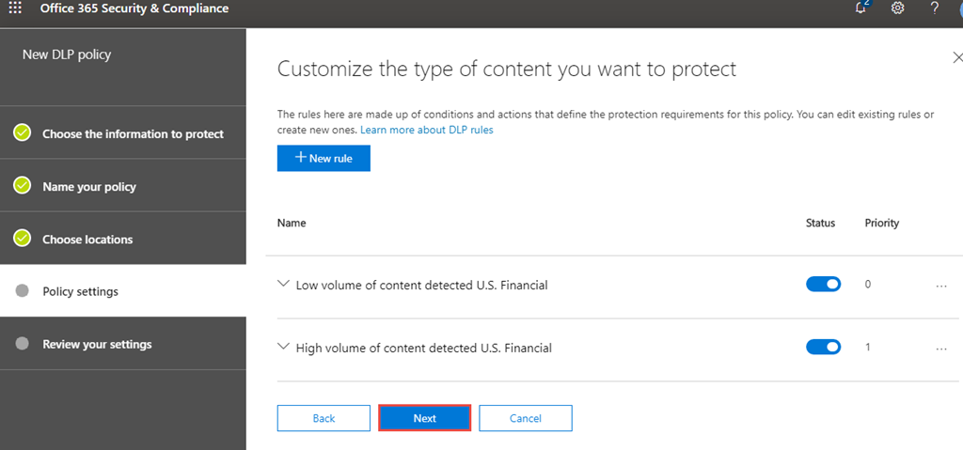Disable the Low volume rule status toggle
963x450 pixels.
(823, 284)
